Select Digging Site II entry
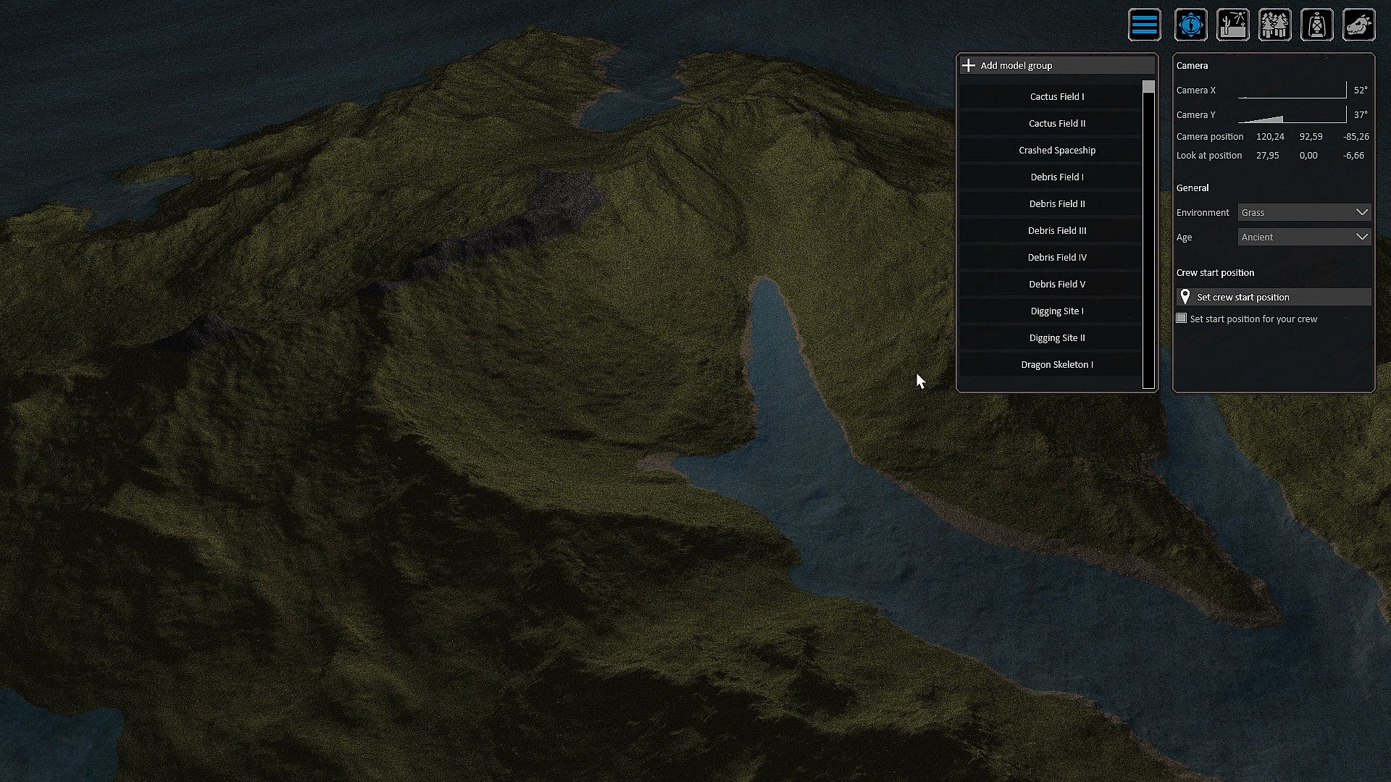The height and width of the screenshot is (782, 1391). point(1056,338)
